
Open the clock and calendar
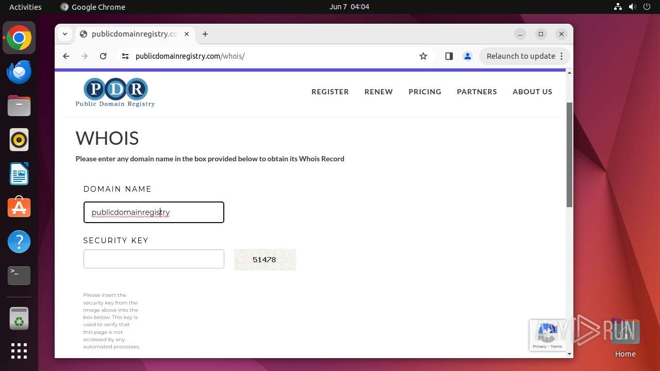pos(349,7)
